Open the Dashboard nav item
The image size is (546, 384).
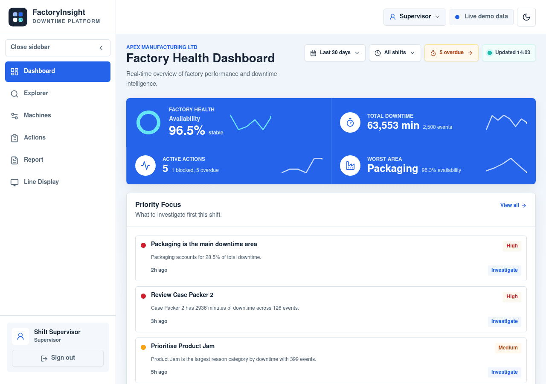coord(58,72)
